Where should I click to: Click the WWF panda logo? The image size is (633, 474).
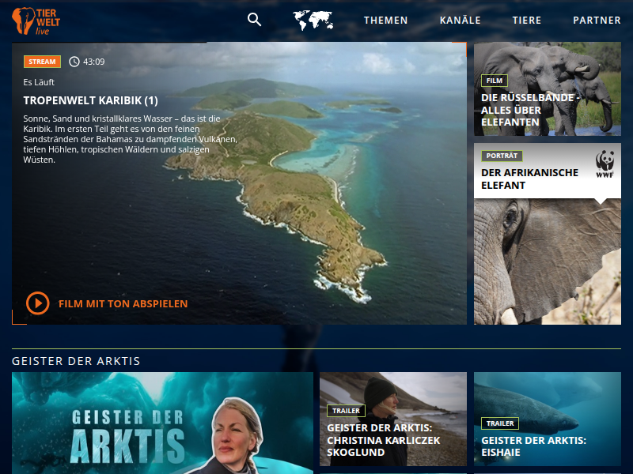click(605, 164)
